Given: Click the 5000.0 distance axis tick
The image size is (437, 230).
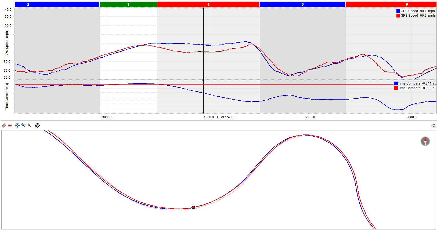Looking at the screenshot, I should click(310, 117).
